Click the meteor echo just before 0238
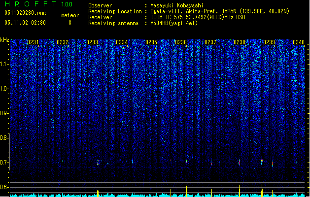 (x=240, y=163)
